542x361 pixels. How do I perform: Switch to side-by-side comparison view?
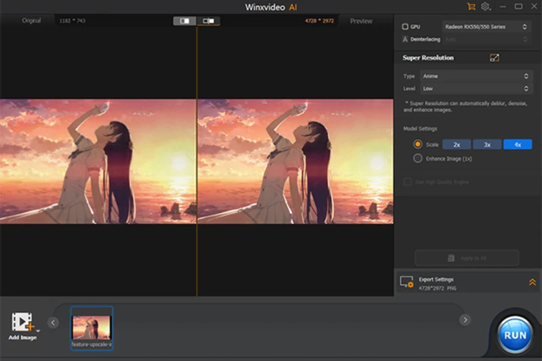(x=185, y=21)
